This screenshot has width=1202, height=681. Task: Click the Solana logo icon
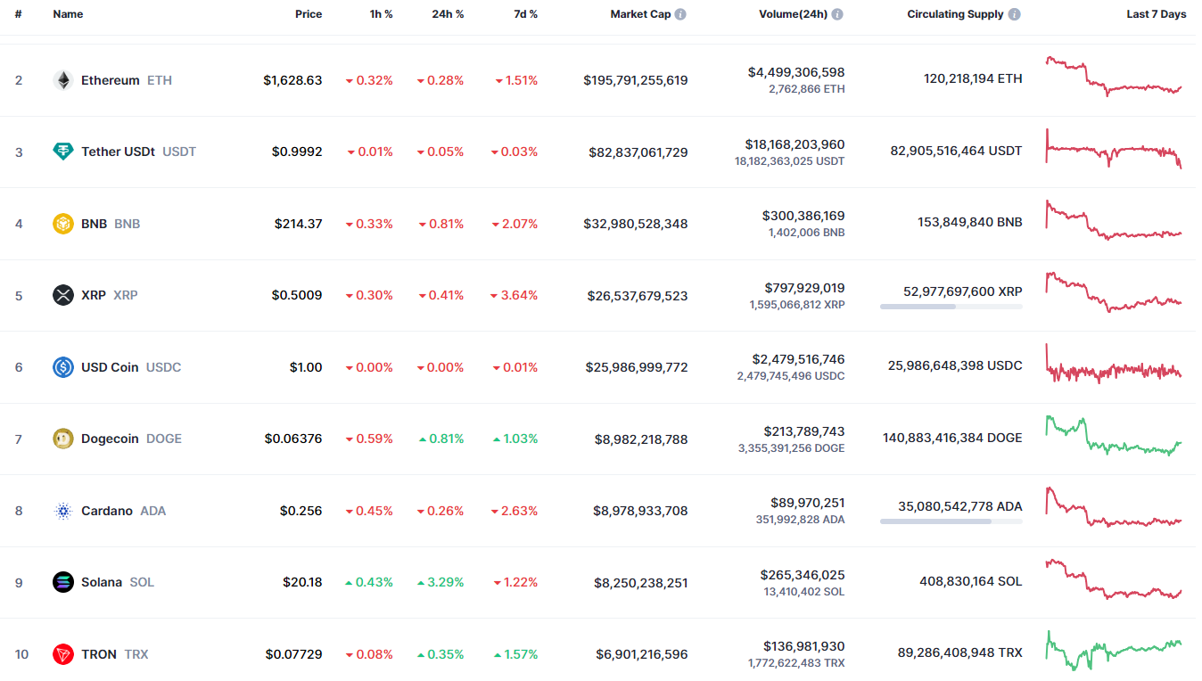(62, 582)
